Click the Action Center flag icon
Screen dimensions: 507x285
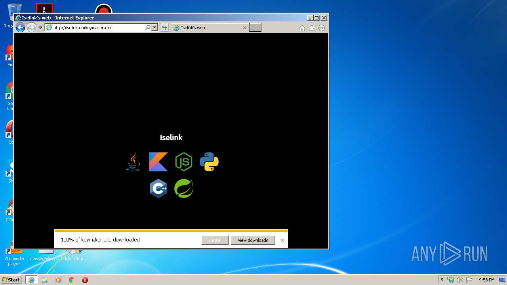click(469, 280)
